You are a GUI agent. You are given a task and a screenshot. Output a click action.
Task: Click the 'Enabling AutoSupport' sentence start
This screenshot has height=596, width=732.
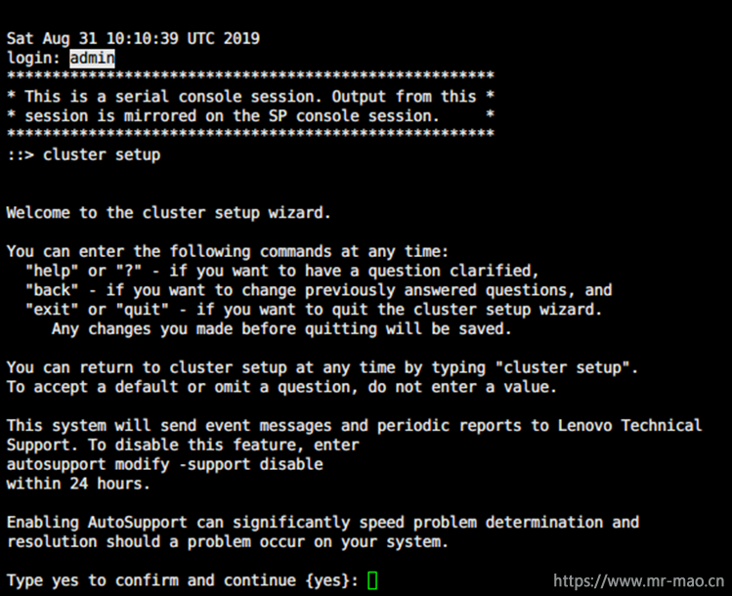97,523
